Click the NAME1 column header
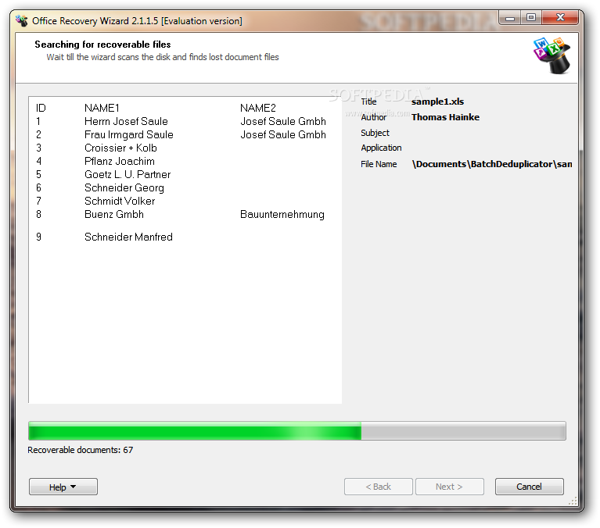The height and width of the screenshot is (528, 600). [x=102, y=108]
